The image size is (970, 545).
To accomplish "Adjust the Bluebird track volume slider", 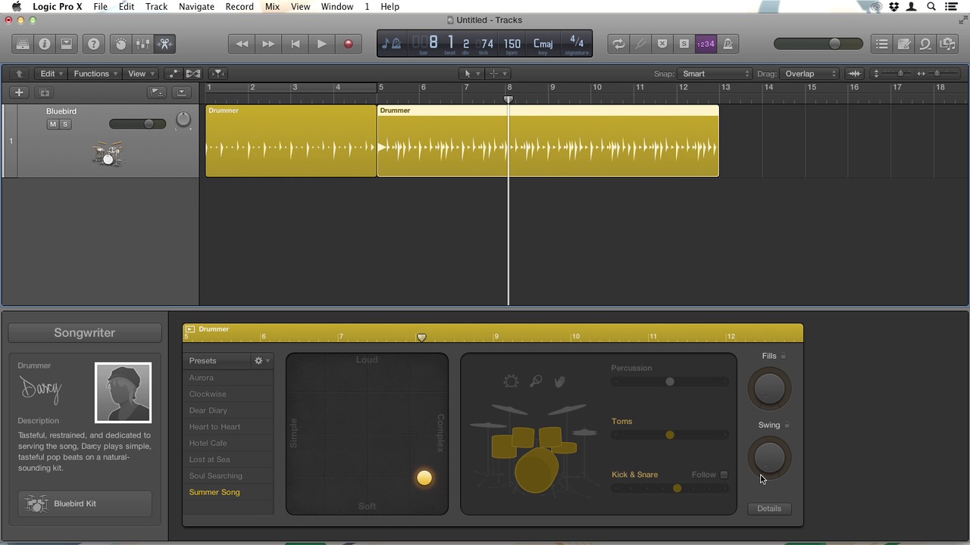I will tap(137, 124).
